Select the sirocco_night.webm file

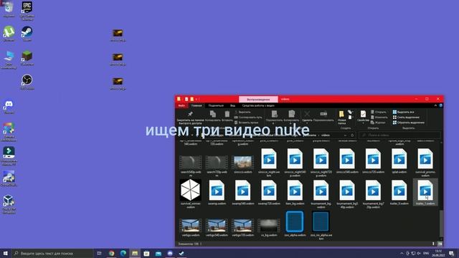click(269, 163)
